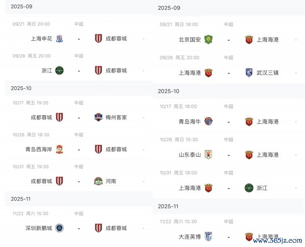Click the green 河南 team logo
305x247 pixels.
98,181
